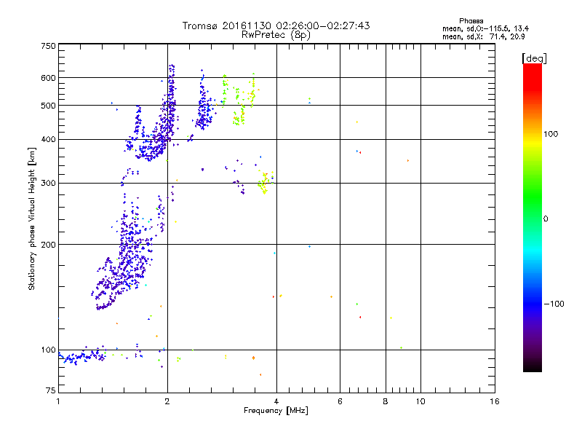This screenshot has height=437, width=582.
Task: Click the 'mean, sd,O:-115.5, 13.4' line
Action: coord(485,28)
